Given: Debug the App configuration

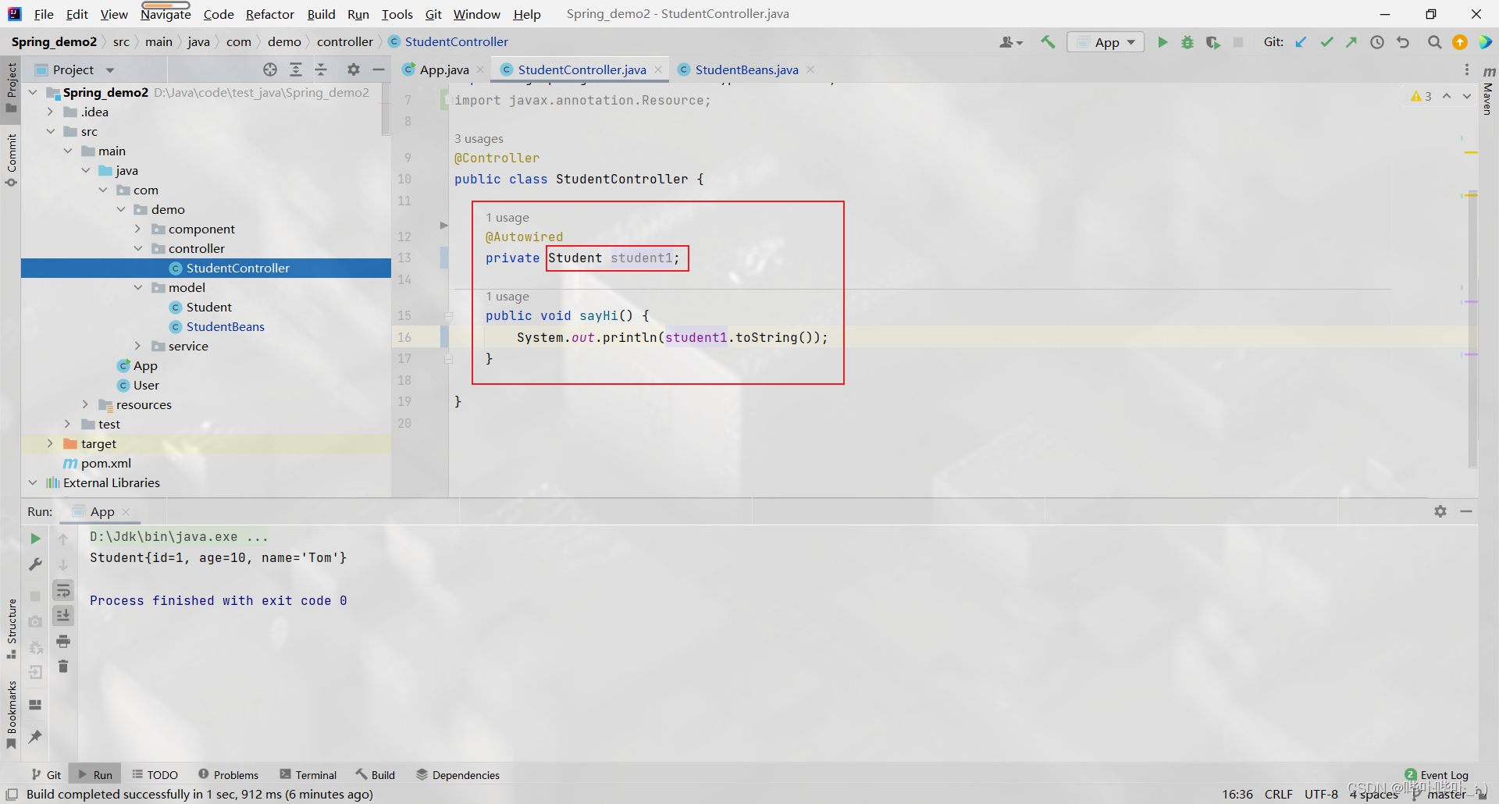Looking at the screenshot, I should 1187,42.
